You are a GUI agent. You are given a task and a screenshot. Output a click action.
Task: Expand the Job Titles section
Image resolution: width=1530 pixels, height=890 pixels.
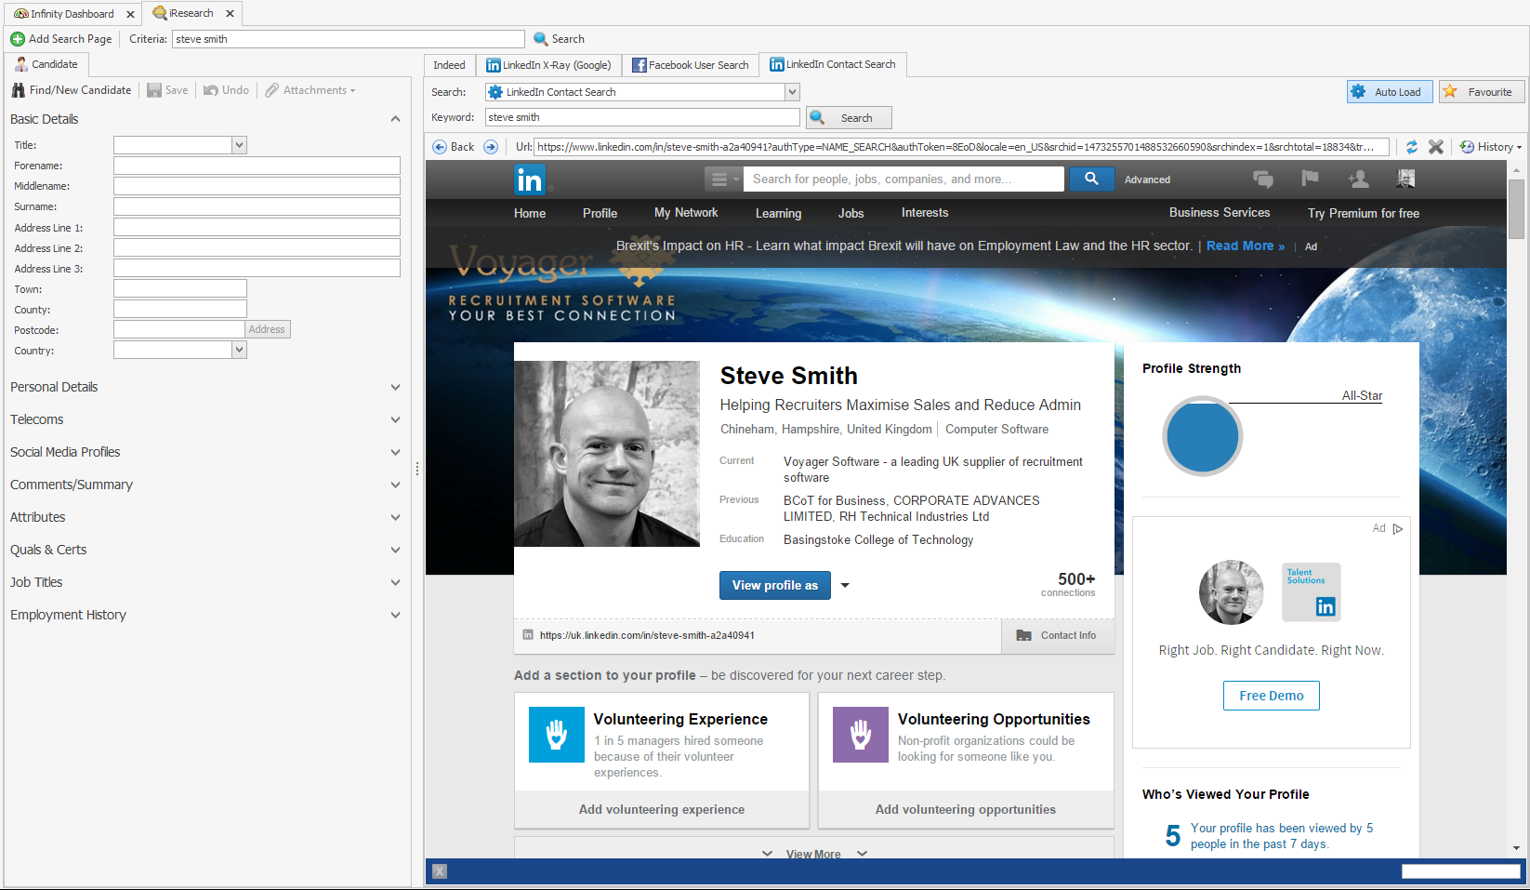(395, 582)
